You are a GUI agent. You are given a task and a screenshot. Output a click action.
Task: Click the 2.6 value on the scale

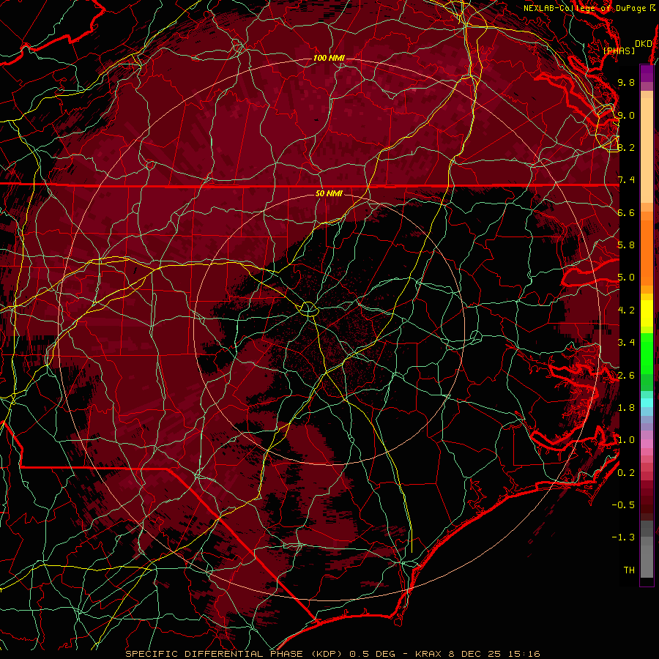626,376
